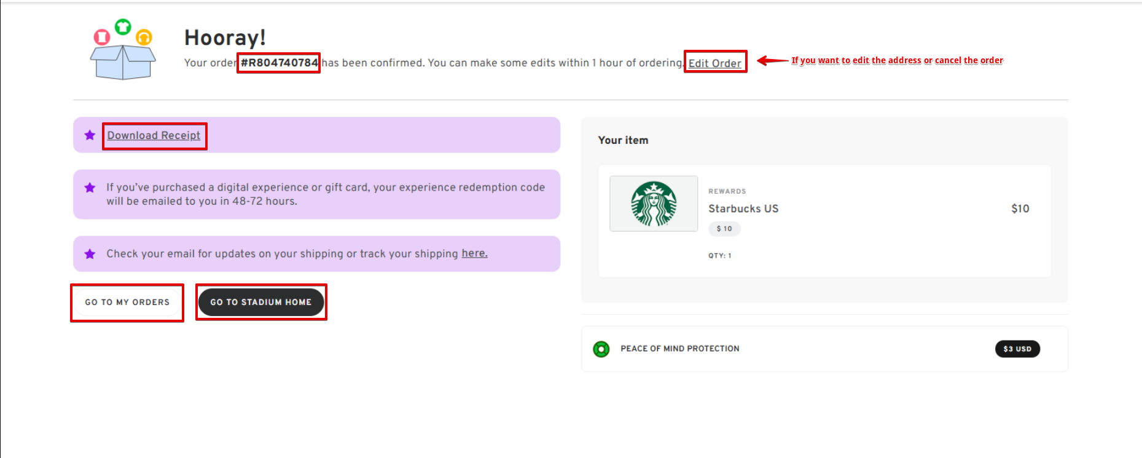Click the star icon beside the shipping updates message

click(x=90, y=254)
